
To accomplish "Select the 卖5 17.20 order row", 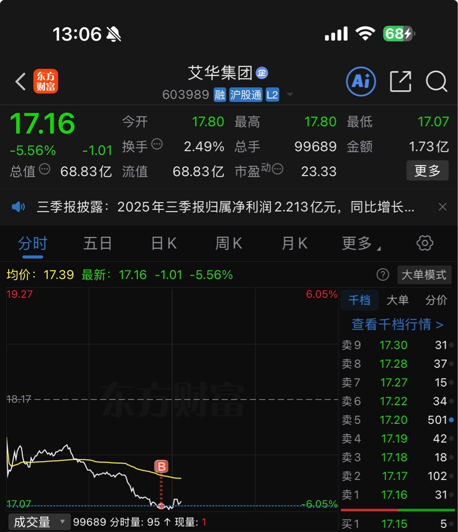I will [x=398, y=420].
